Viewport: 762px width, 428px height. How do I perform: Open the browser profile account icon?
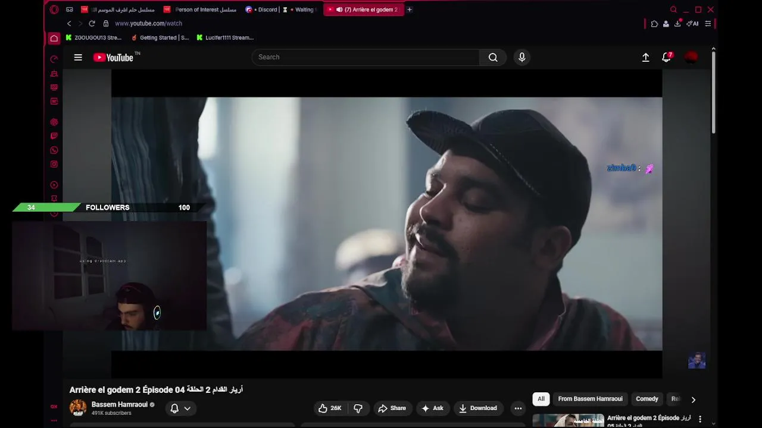666,24
